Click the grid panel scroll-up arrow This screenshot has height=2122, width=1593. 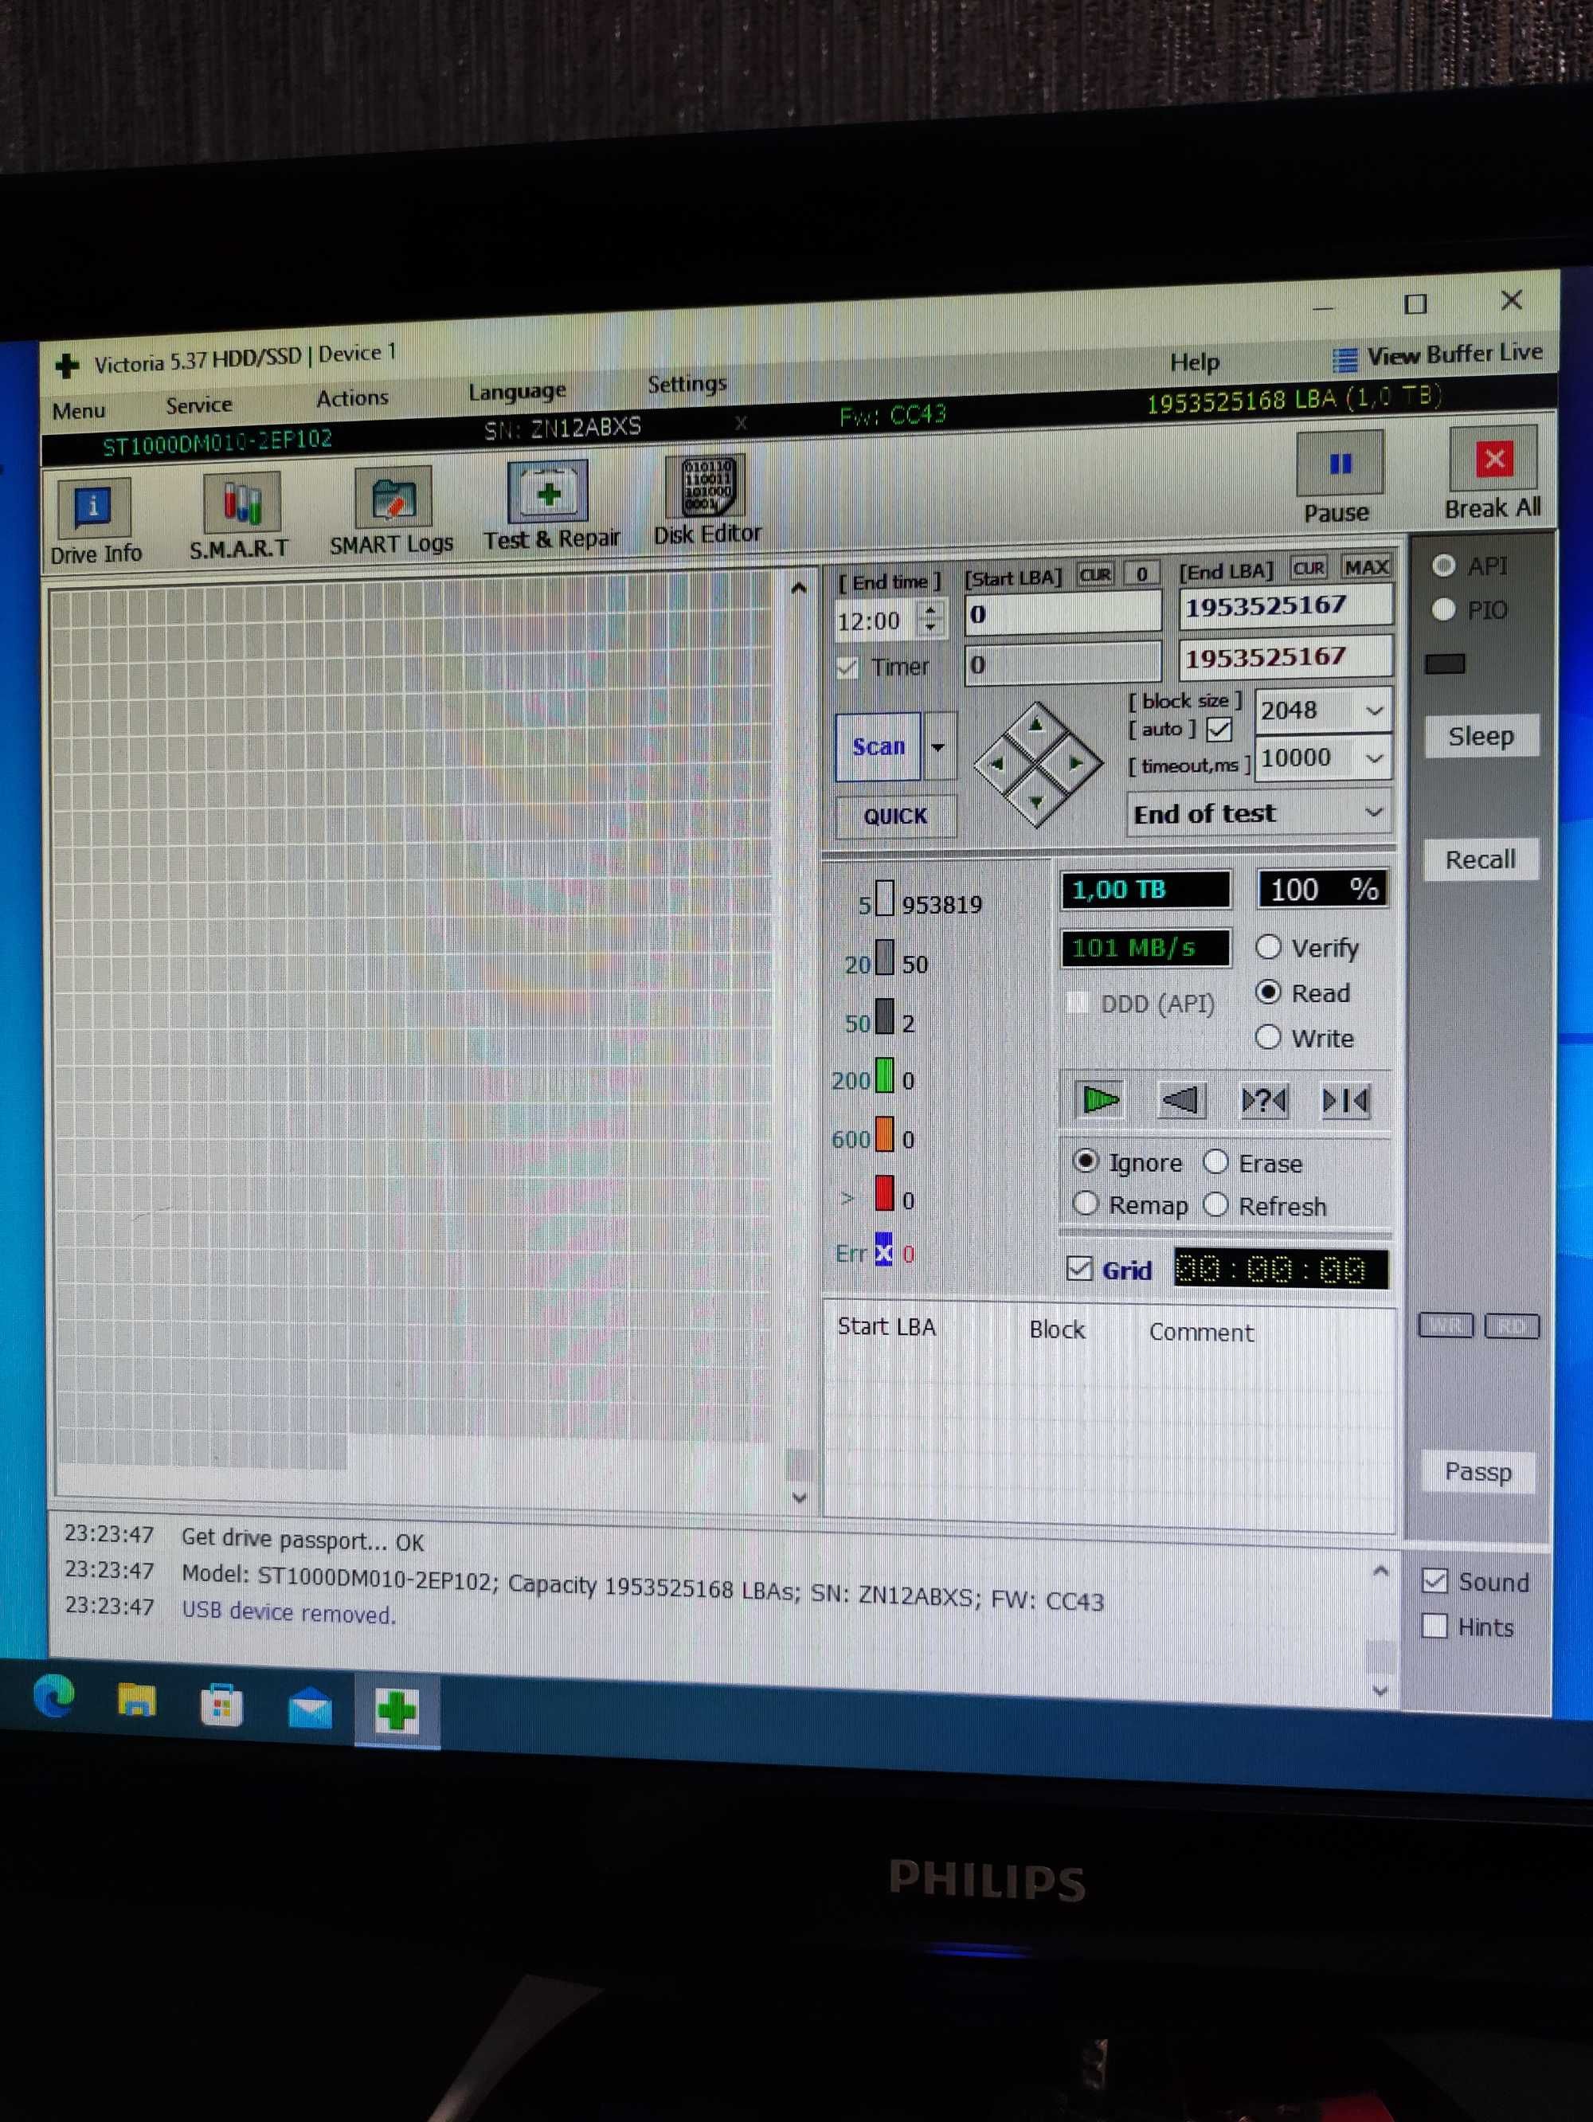(x=798, y=588)
